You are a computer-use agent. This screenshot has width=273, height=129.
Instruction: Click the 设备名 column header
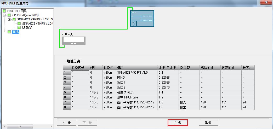click(x=109, y=68)
